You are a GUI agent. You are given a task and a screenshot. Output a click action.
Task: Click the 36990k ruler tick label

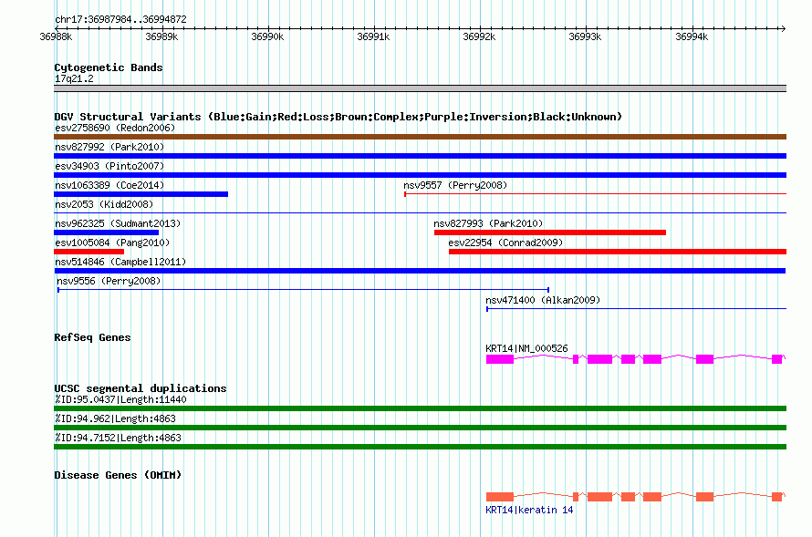pos(267,36)
